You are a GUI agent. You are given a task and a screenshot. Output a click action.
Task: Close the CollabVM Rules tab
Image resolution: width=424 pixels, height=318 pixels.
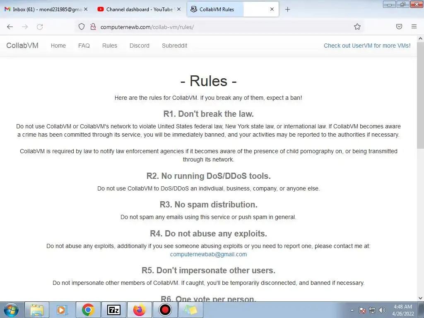(272, 9)
